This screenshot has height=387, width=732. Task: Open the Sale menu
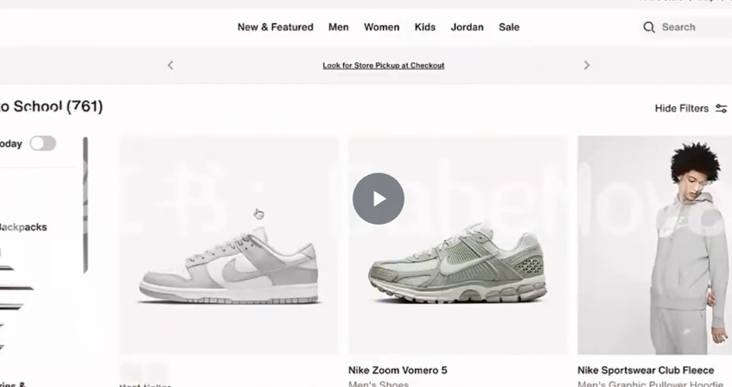(x=509, y=27)
